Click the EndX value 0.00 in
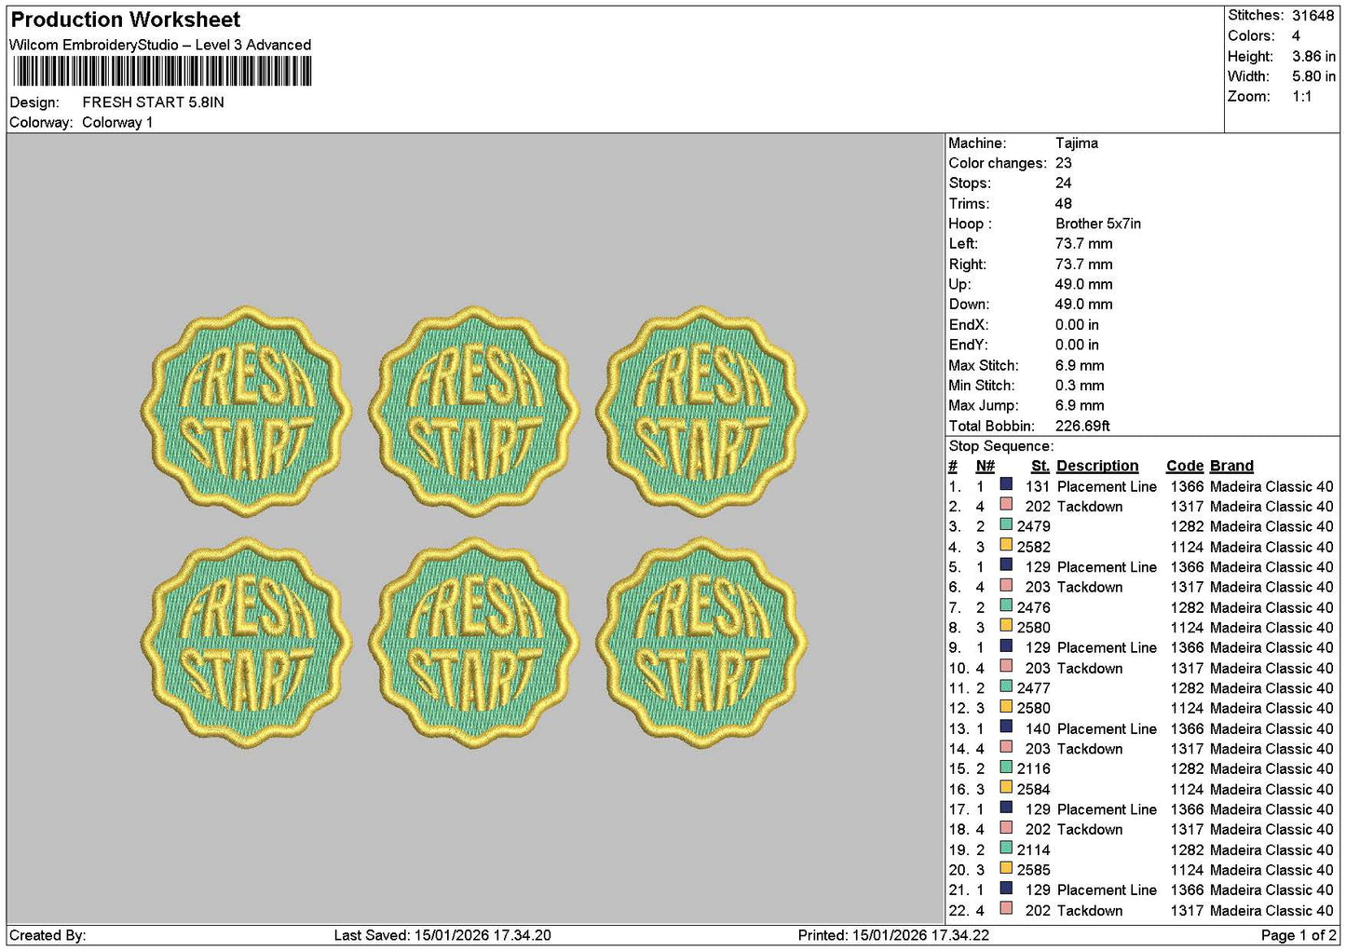Image resolution: width=1346 pixels, height=951 pixels. (x=1078, y=325)
